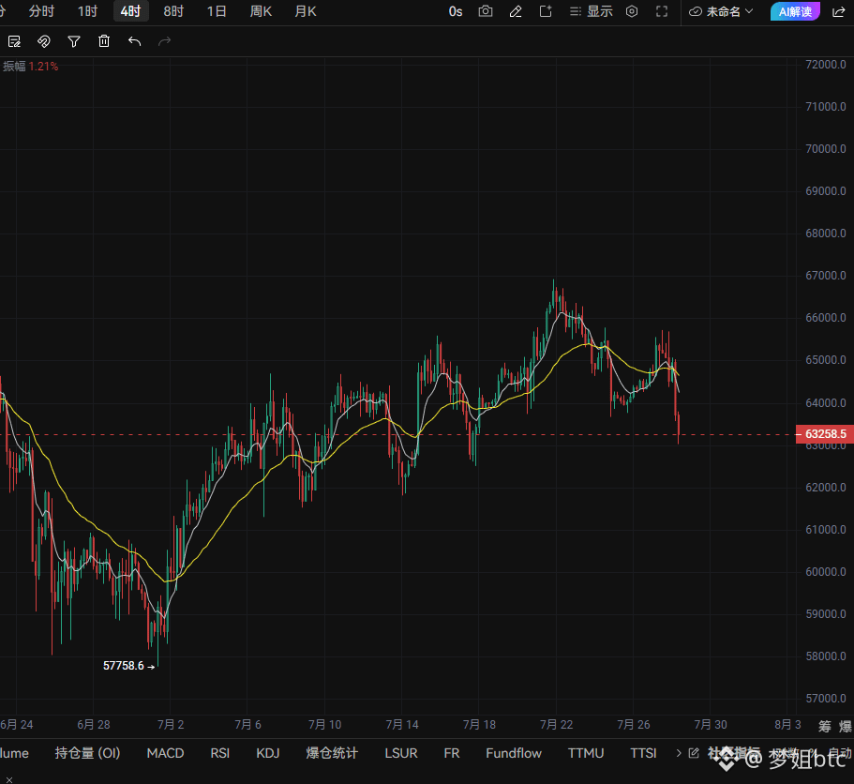This screenshot has width=854, height=784.
Task: Click the 7月 2 date axis label
Action: tap(171, 725)
